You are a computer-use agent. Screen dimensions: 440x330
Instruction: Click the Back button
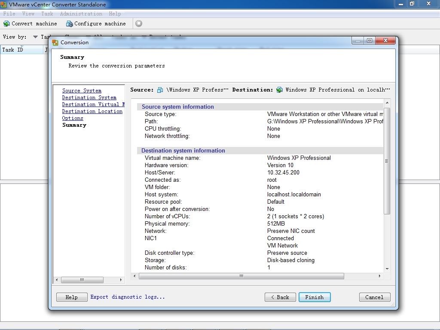[280, 297]
